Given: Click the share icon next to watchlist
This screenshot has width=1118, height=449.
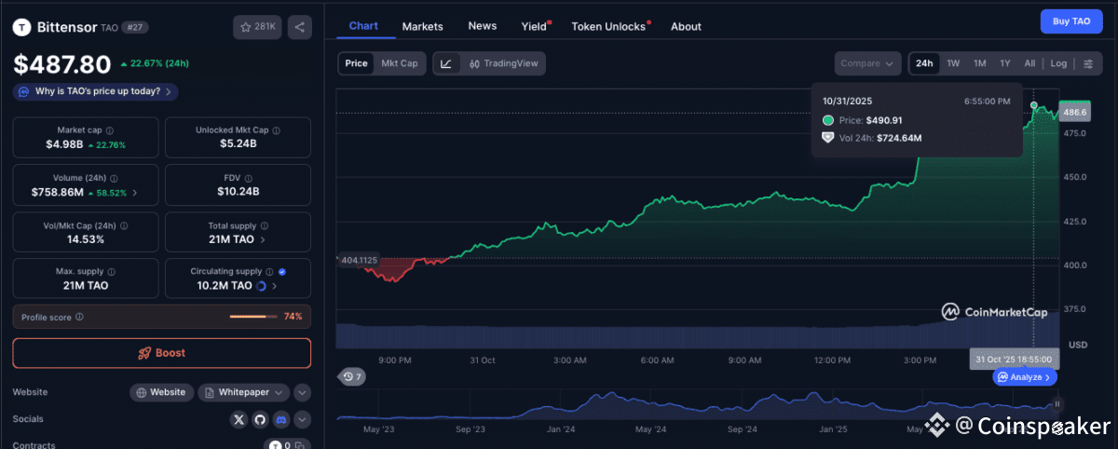Looking at the screenshot, I should 300,27.
